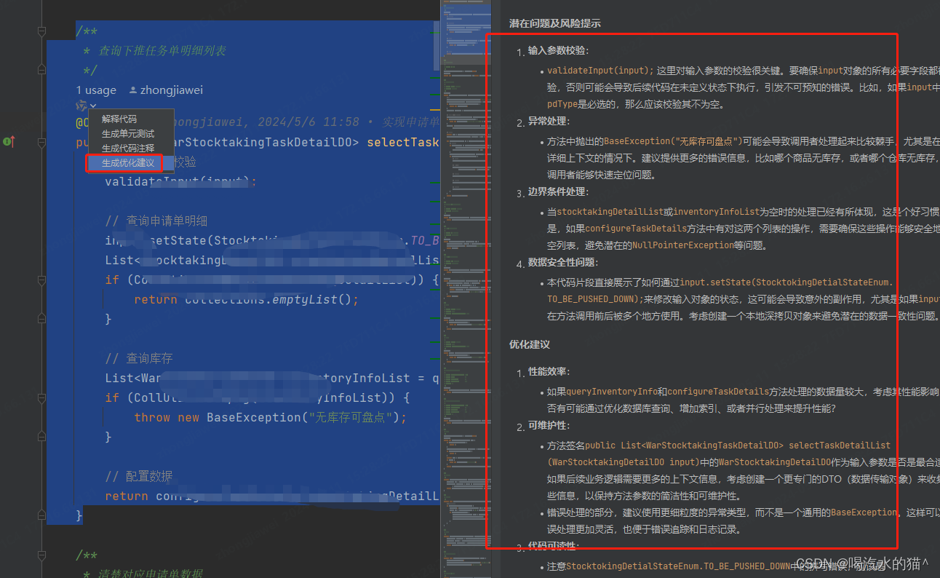Click the '数据安全性问题:' list item
Screen dimensions: 940x578
(565, 262)
